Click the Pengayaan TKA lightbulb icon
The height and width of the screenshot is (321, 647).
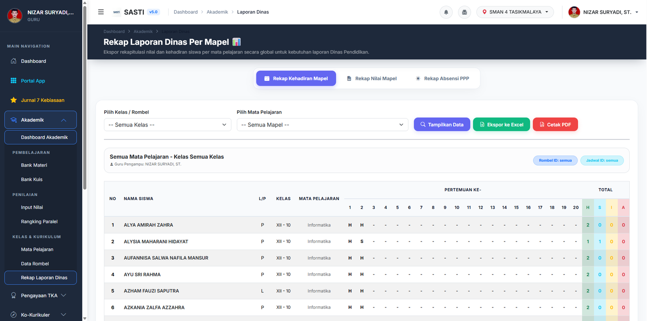[x=13, y=296]
